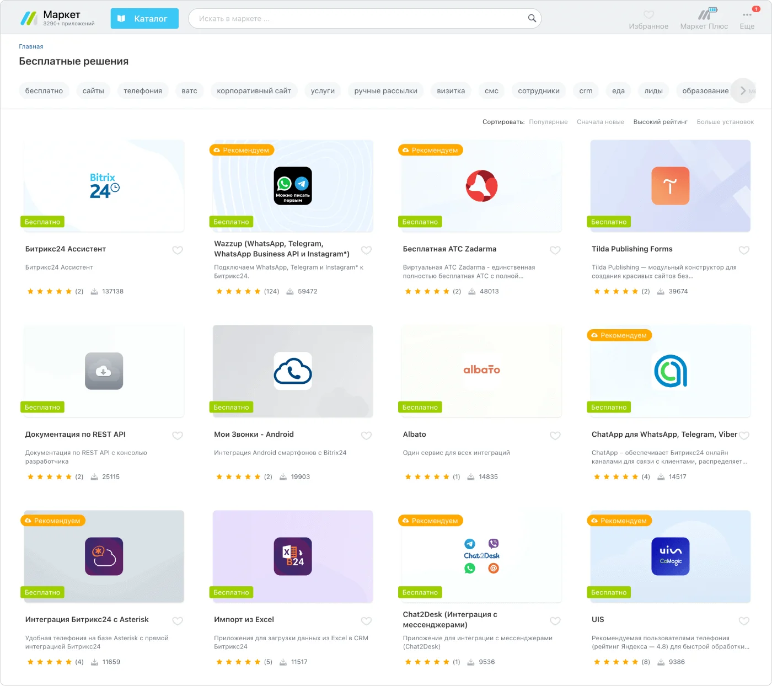Image resolution: width=772 pixels, height=686 pixels.
Task: Click the search field in the market
Action: click(x=358, y=18)
